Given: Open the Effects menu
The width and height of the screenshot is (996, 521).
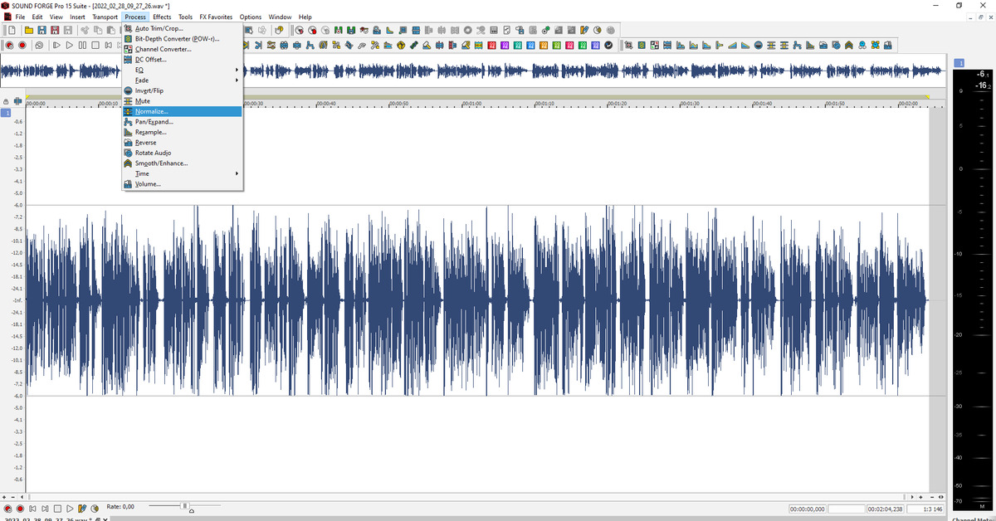Looking at the screenshot, I should (162, 17).
